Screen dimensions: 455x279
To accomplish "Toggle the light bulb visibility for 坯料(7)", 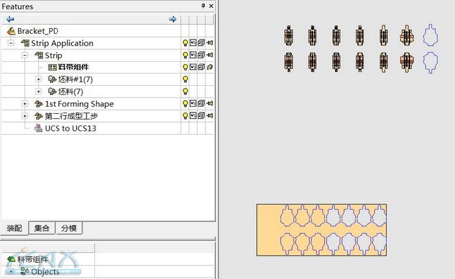I will coord(185,92).
